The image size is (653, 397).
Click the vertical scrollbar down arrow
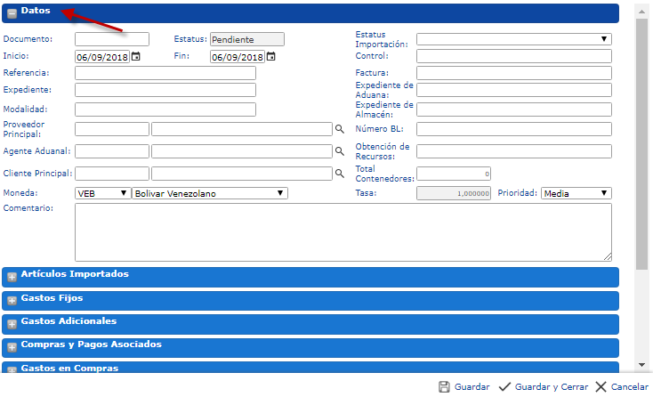click(x=641, y=364)
